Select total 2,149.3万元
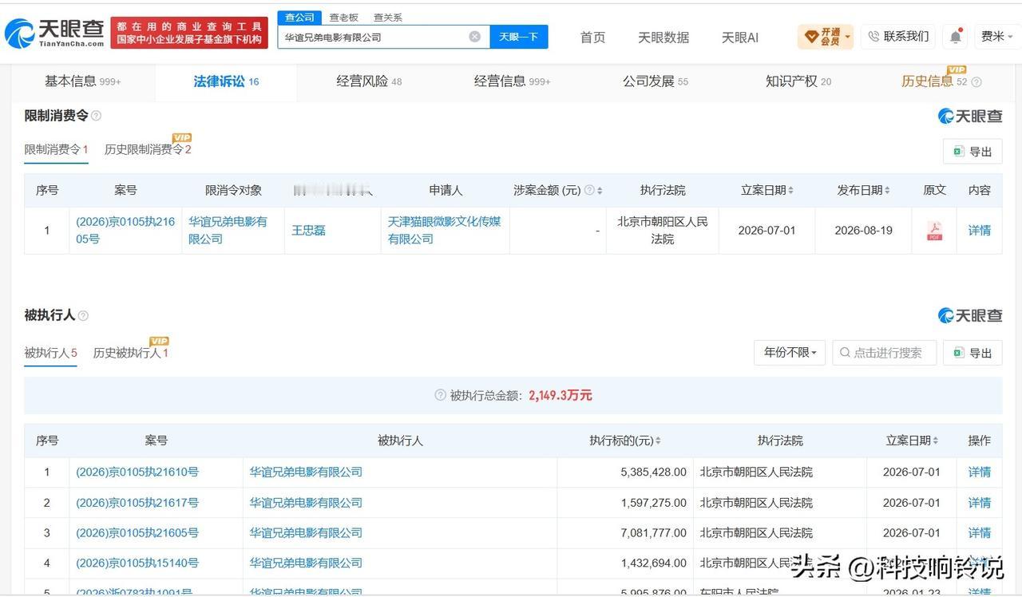The width and height of the screenshot is (1022, 597). (561, 395)
